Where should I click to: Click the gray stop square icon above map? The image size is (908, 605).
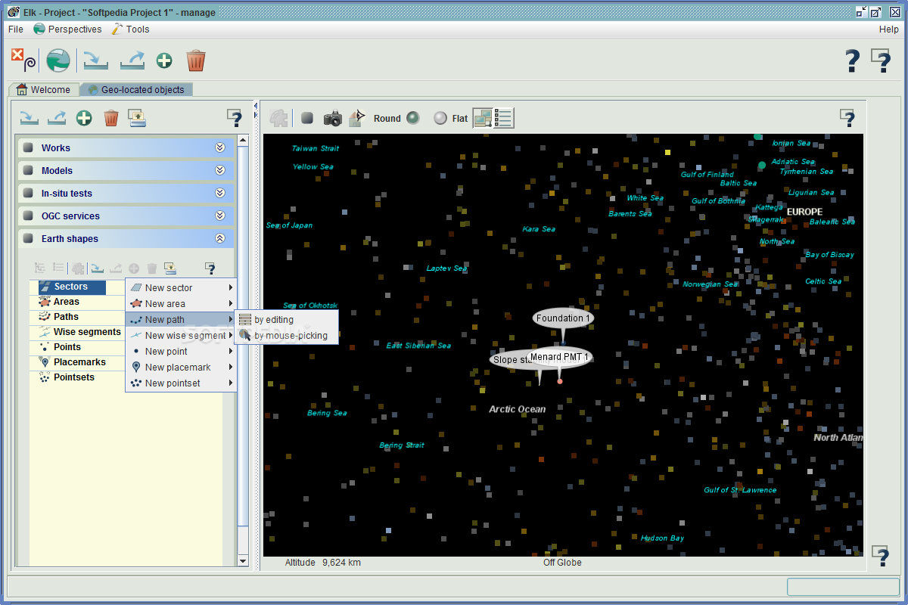[307, 118]
